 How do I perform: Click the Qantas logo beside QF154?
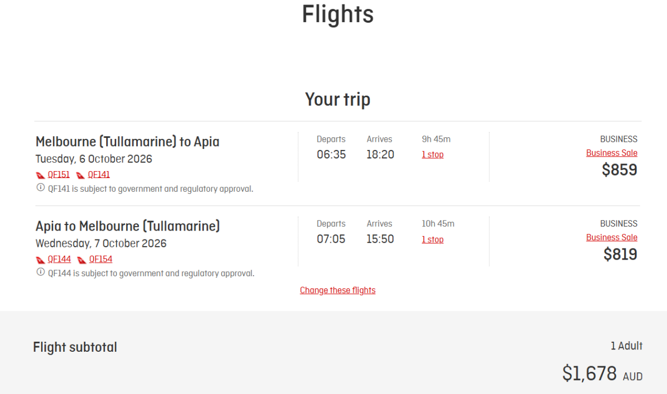tap(83, 258)
